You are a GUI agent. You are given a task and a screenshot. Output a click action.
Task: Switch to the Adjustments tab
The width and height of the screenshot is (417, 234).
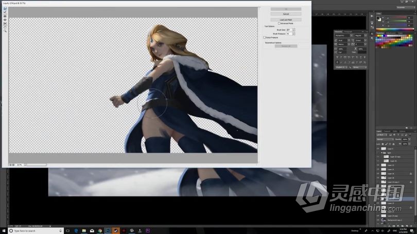pos(391,33)
